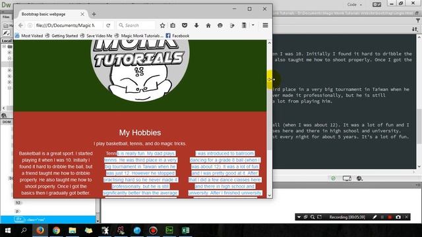Open Windows taskbar search
Image resolution: width=422 pixels, height=237 pixels.
click(24, 230)
